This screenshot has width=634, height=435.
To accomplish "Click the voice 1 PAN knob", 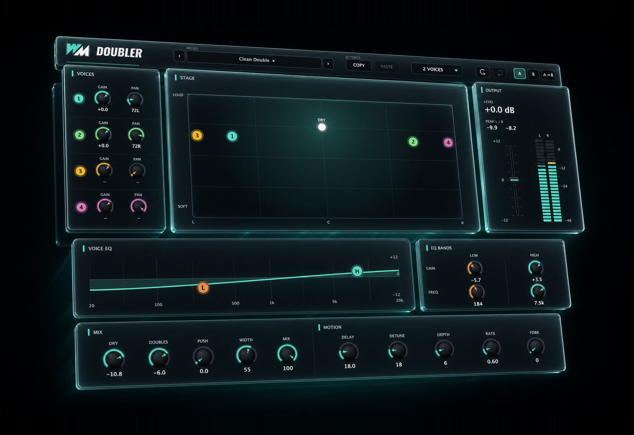I will click(135, 99).
